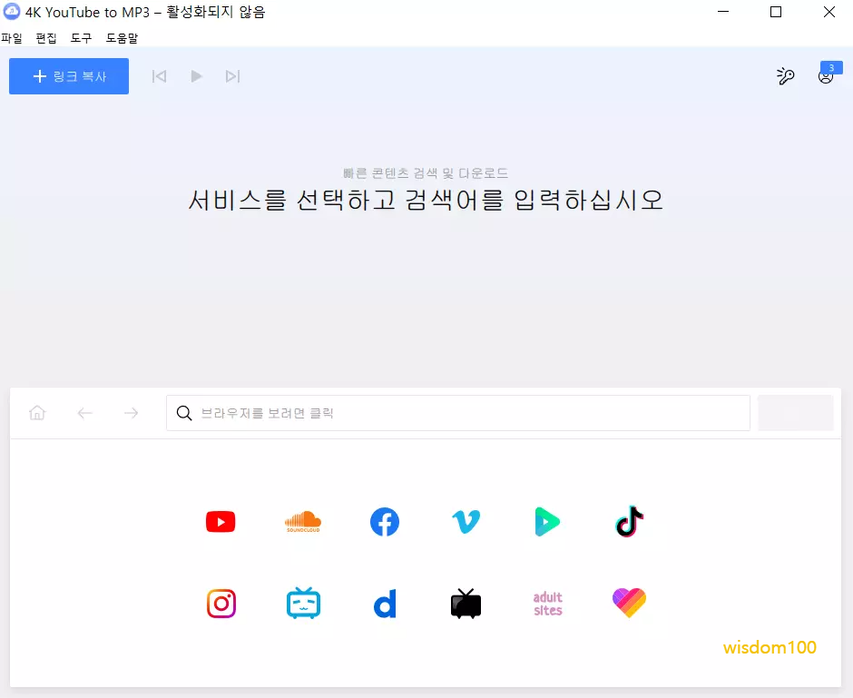Select the Bilibili service icon
This screenshot has width=853, height=698.
click(303, 603)
